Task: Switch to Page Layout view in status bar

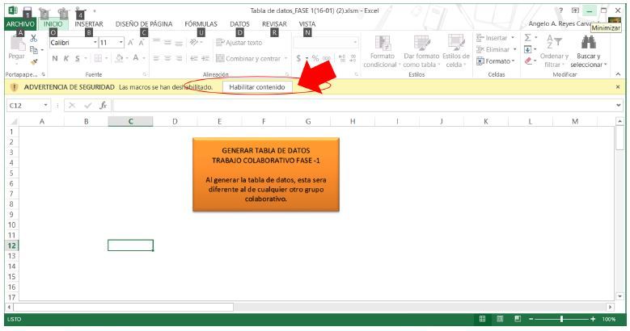Action: click(x=500, y=319)
